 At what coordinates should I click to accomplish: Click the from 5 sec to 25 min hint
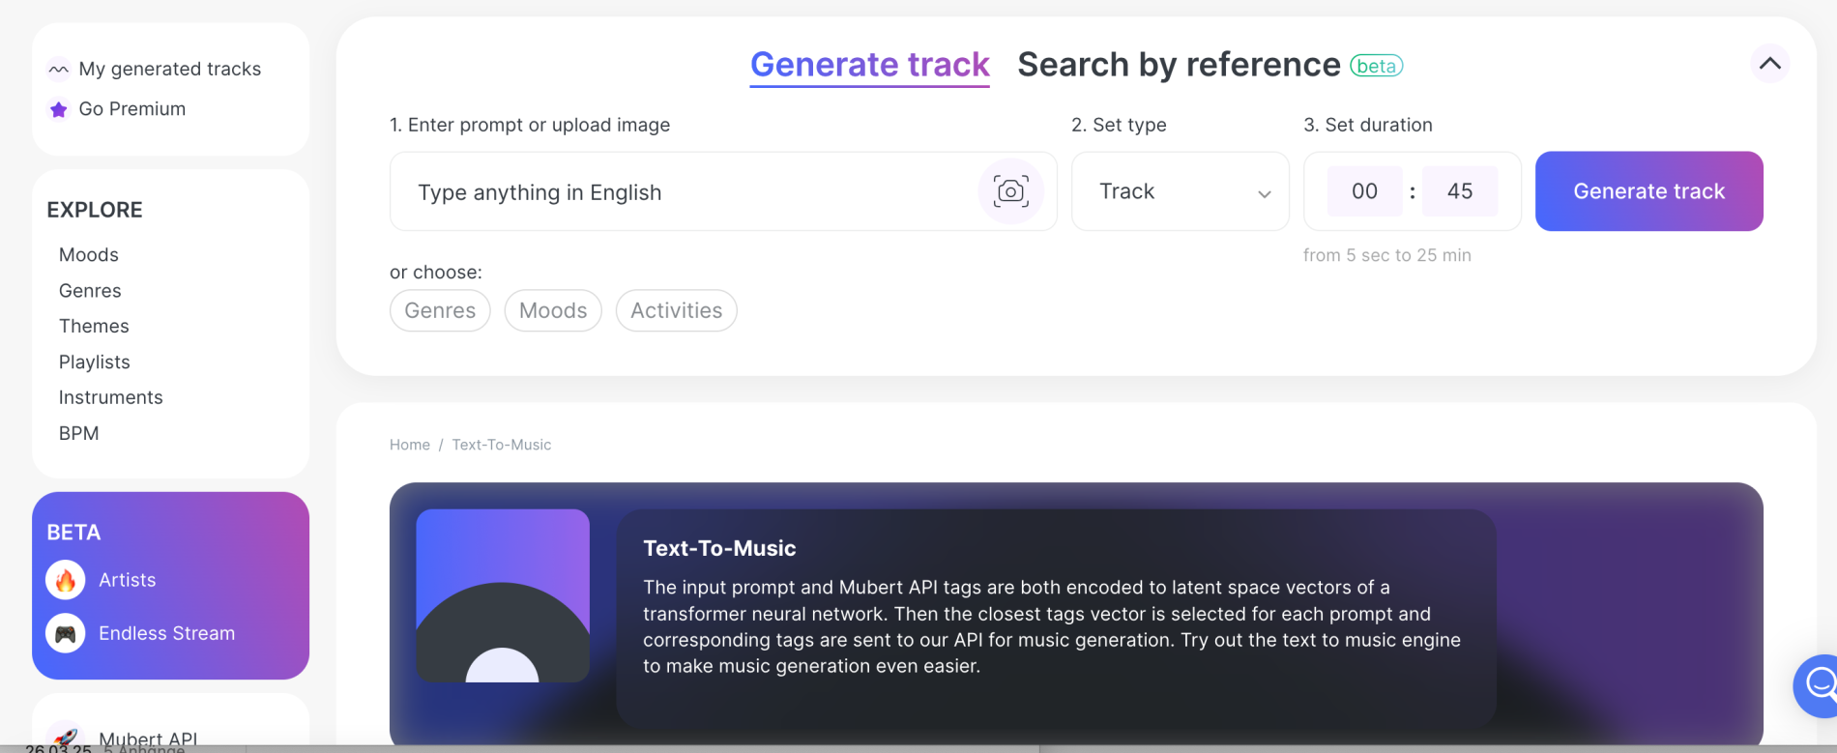(x=1387, y=255)
